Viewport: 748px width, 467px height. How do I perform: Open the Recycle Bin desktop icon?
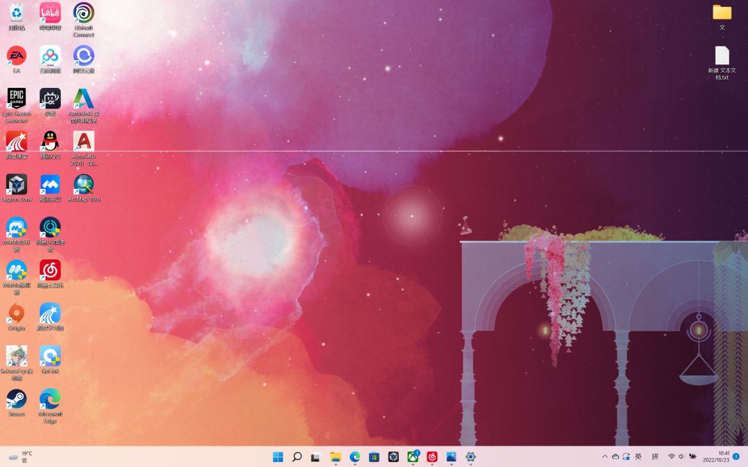(17, 16)
